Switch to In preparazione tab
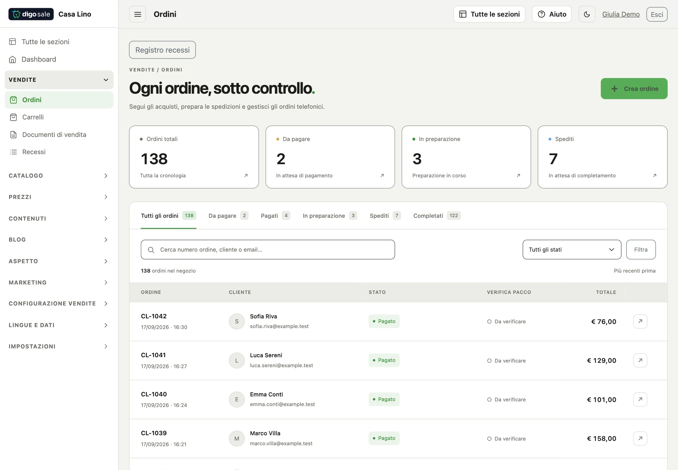Viewport: 678px width, 470px height. (x=330, y=216)
